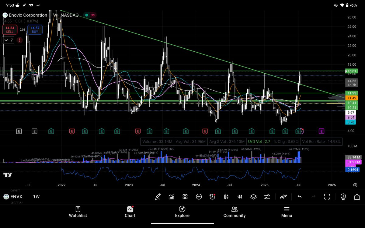Start bar replay with the rewind icon
This screenshot has width=365, height=228.
coord(240,197)
